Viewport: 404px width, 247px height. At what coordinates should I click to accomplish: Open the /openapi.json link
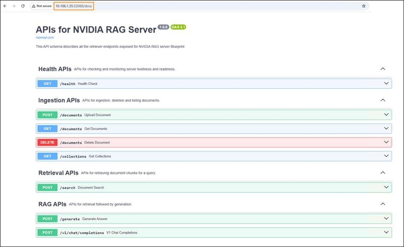pos(45,38)
